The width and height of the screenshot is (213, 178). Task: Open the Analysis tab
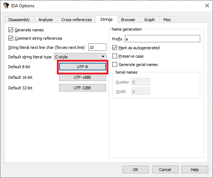(x=46, y=20)
